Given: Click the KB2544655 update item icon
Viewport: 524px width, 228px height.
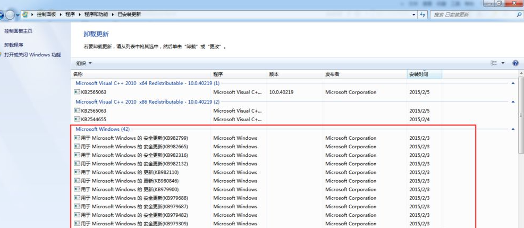Looking at the screenshot, I should point(77,119).
